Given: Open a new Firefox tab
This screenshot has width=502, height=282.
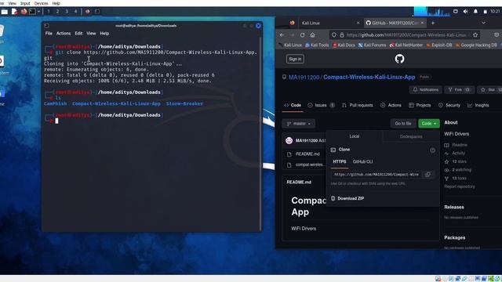Looking at the screenshot, I should (x=433, y=23).
